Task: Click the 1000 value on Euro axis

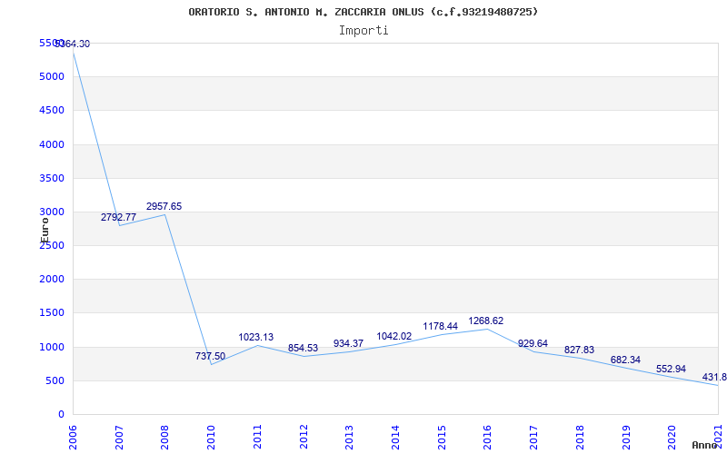Action: pos(51,347)
